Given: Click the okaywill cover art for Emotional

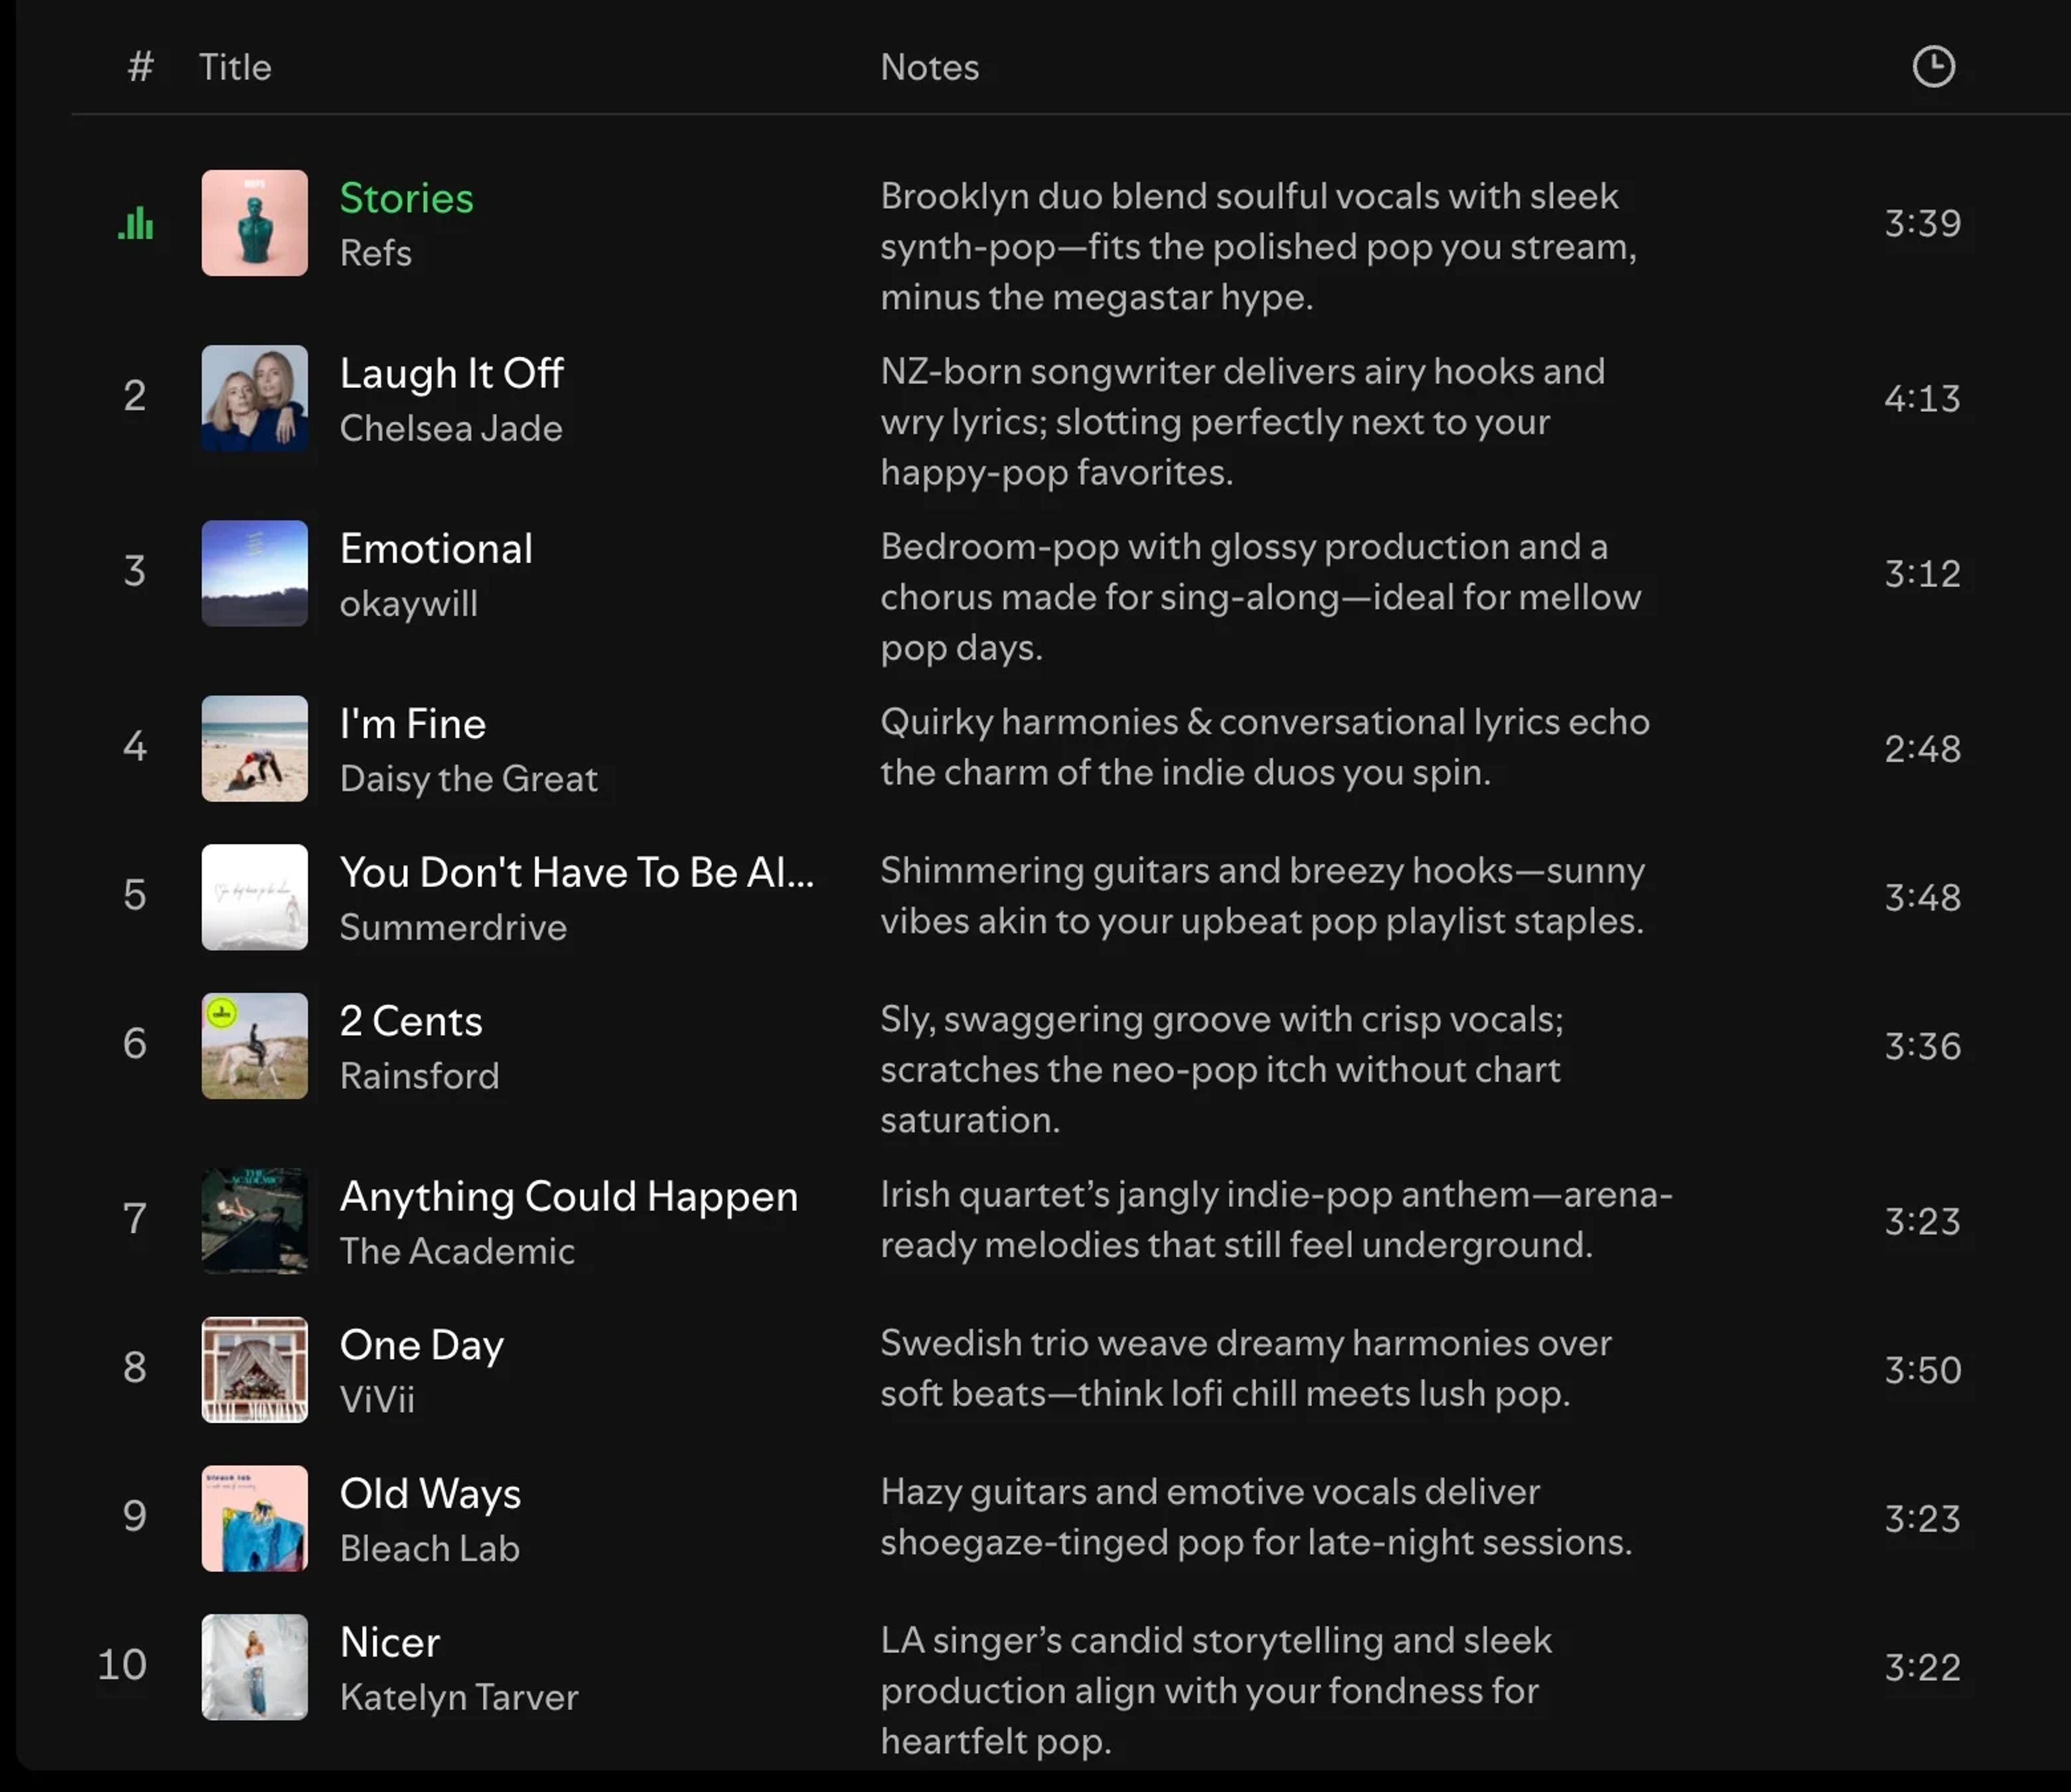Looking at the screenshot, I should click(254, 573).
